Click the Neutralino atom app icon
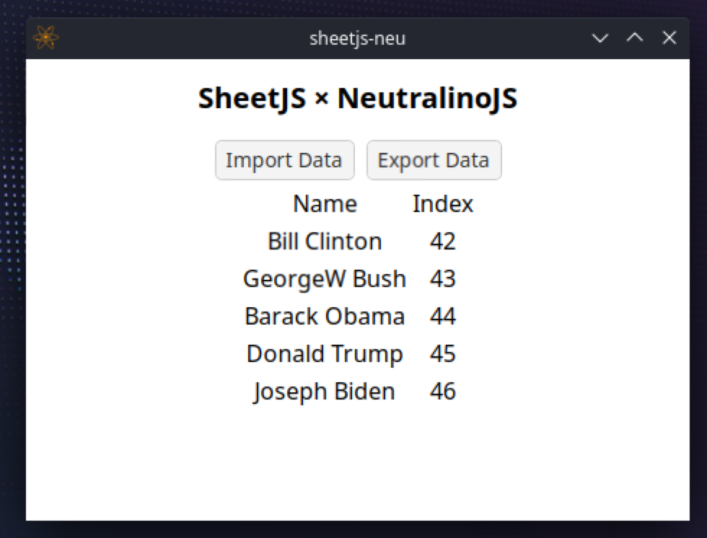 [x=46, y=38]
